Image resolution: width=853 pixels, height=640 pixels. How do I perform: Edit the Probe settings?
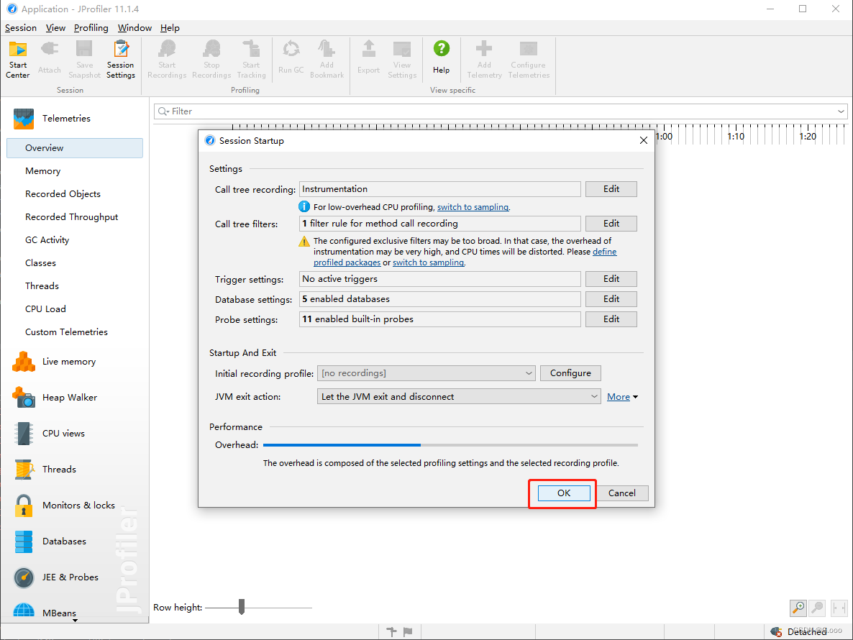point(611,319)
